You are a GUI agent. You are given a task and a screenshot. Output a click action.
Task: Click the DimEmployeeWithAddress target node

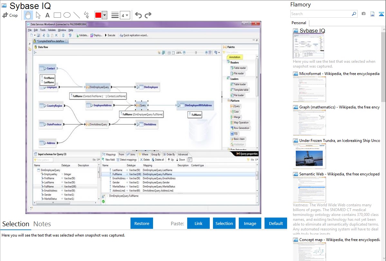[x=195, y=105]
